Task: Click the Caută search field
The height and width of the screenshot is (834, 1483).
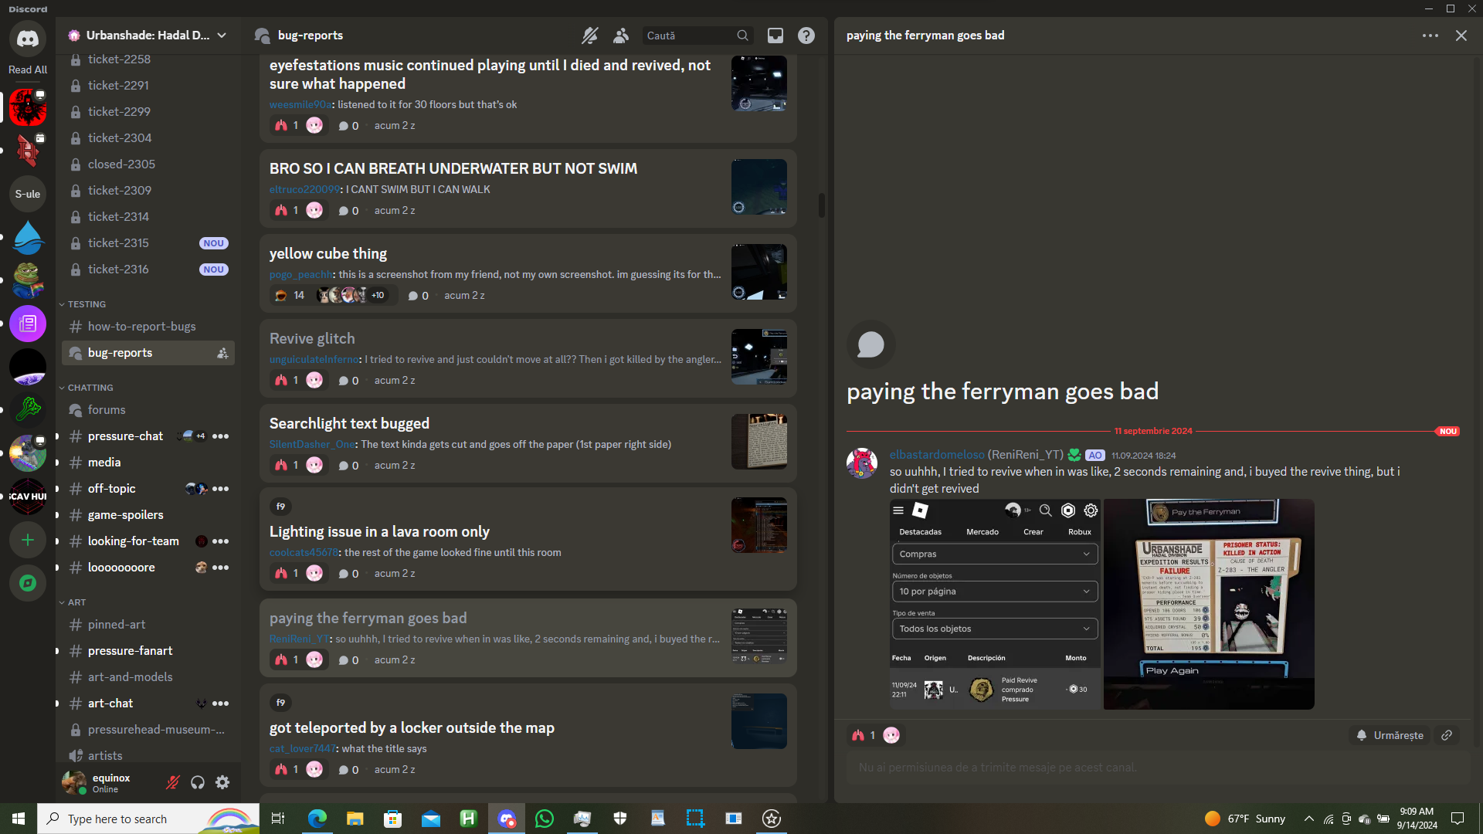Action: 687,36
